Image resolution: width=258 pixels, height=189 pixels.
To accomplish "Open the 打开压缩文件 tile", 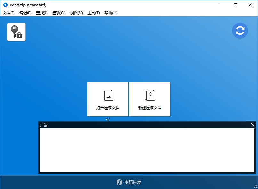I will click(108, 99).
